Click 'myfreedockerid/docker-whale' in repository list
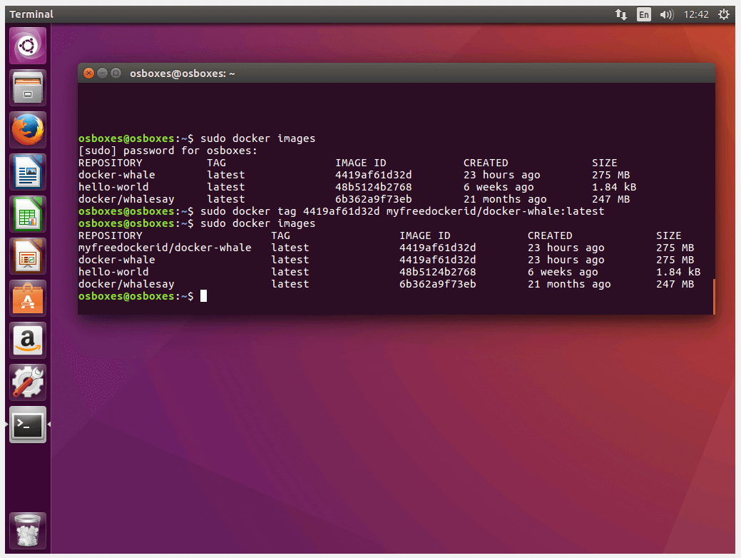Image resolution: width=741 pixels, height=558 pixels. (x=165, y=248)
